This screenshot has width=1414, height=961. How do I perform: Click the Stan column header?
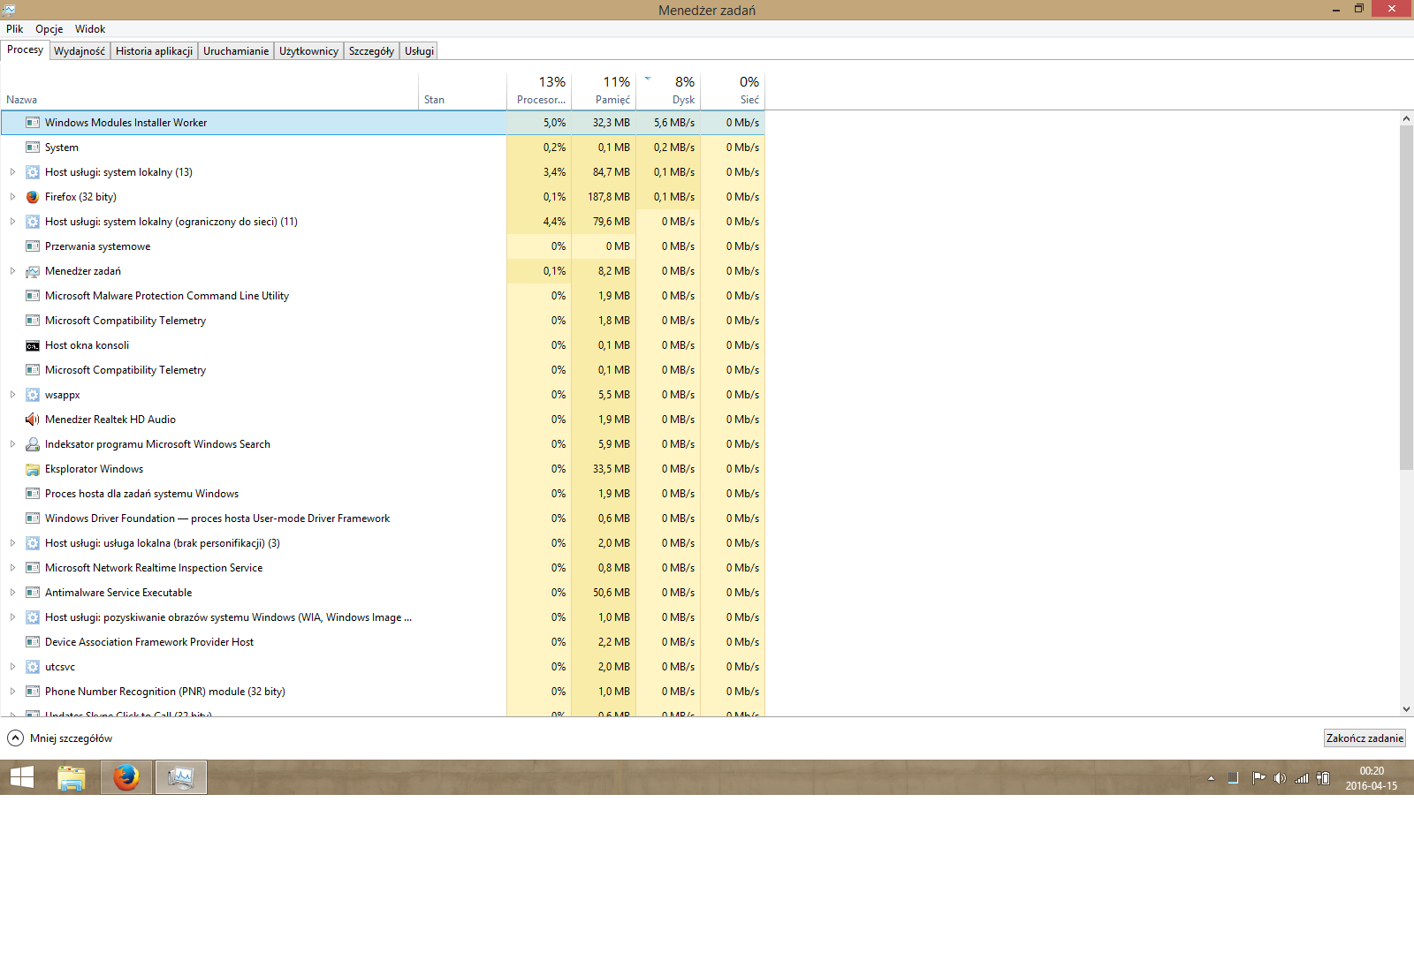pyautogui.click(x=462, y=91)
